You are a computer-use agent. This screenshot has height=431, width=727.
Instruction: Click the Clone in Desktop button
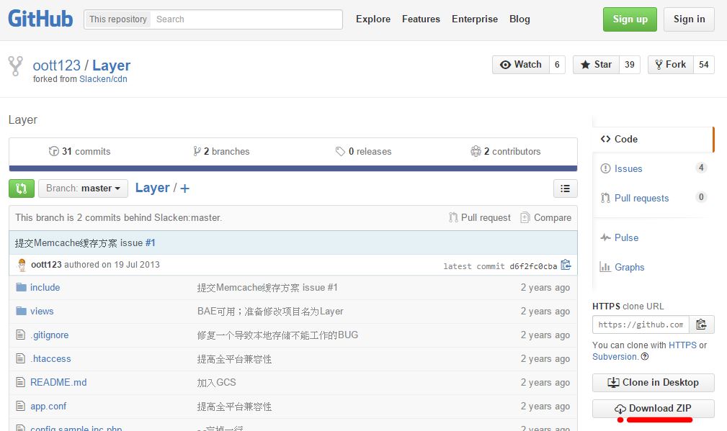tap(654, 382)
